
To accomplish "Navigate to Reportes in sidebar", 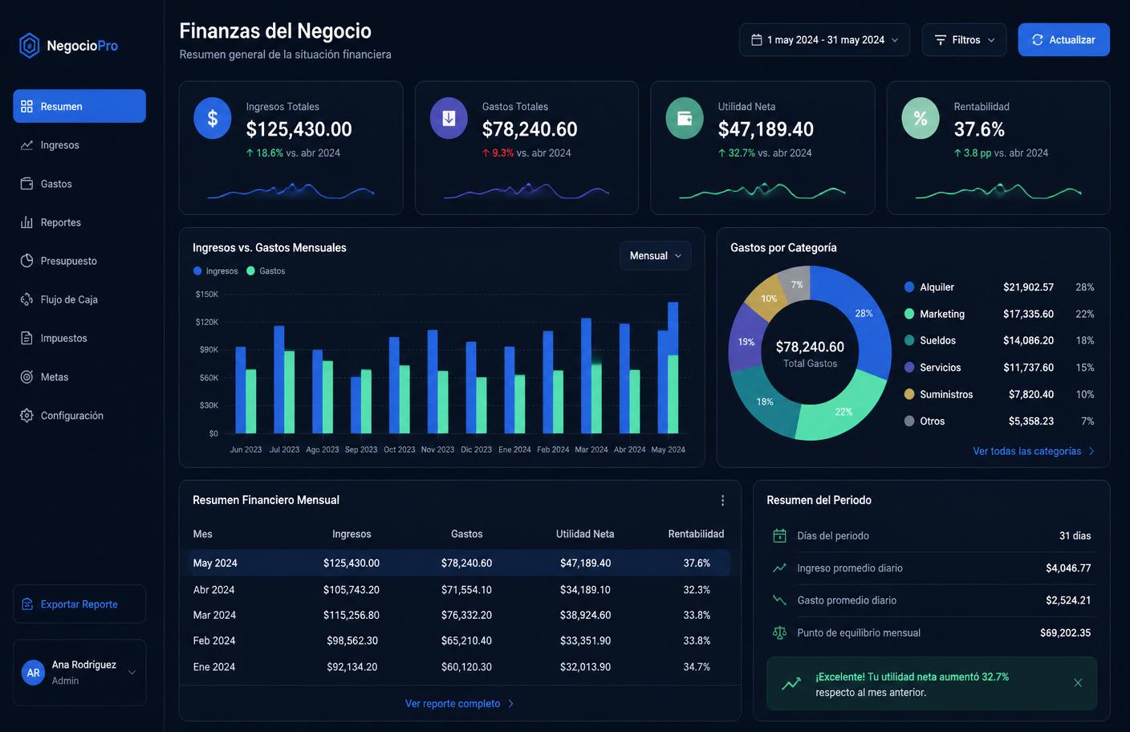I will [x=79, y=222].
